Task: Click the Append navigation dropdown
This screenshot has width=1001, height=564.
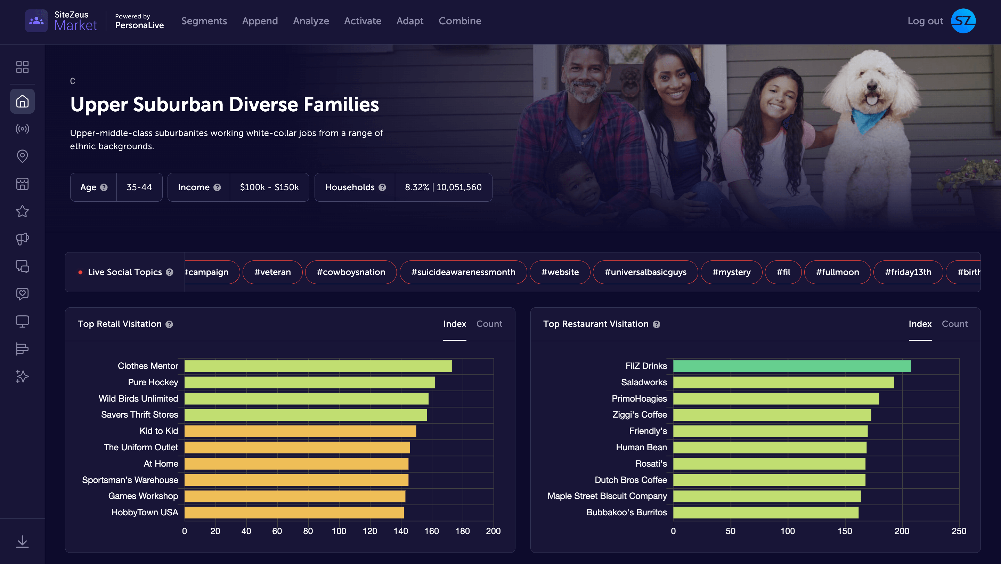Action: tap(260, 21)
